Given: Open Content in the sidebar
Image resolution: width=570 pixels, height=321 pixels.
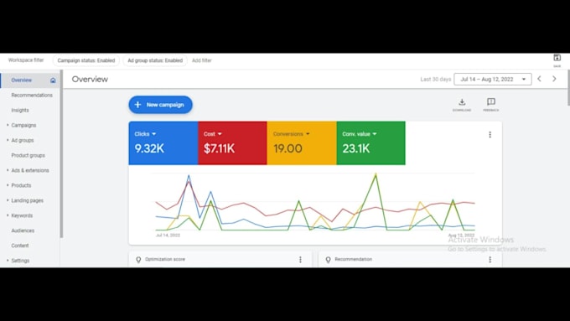Looking at the screenshot, I should pyautogui.click(x=19, y=246).
